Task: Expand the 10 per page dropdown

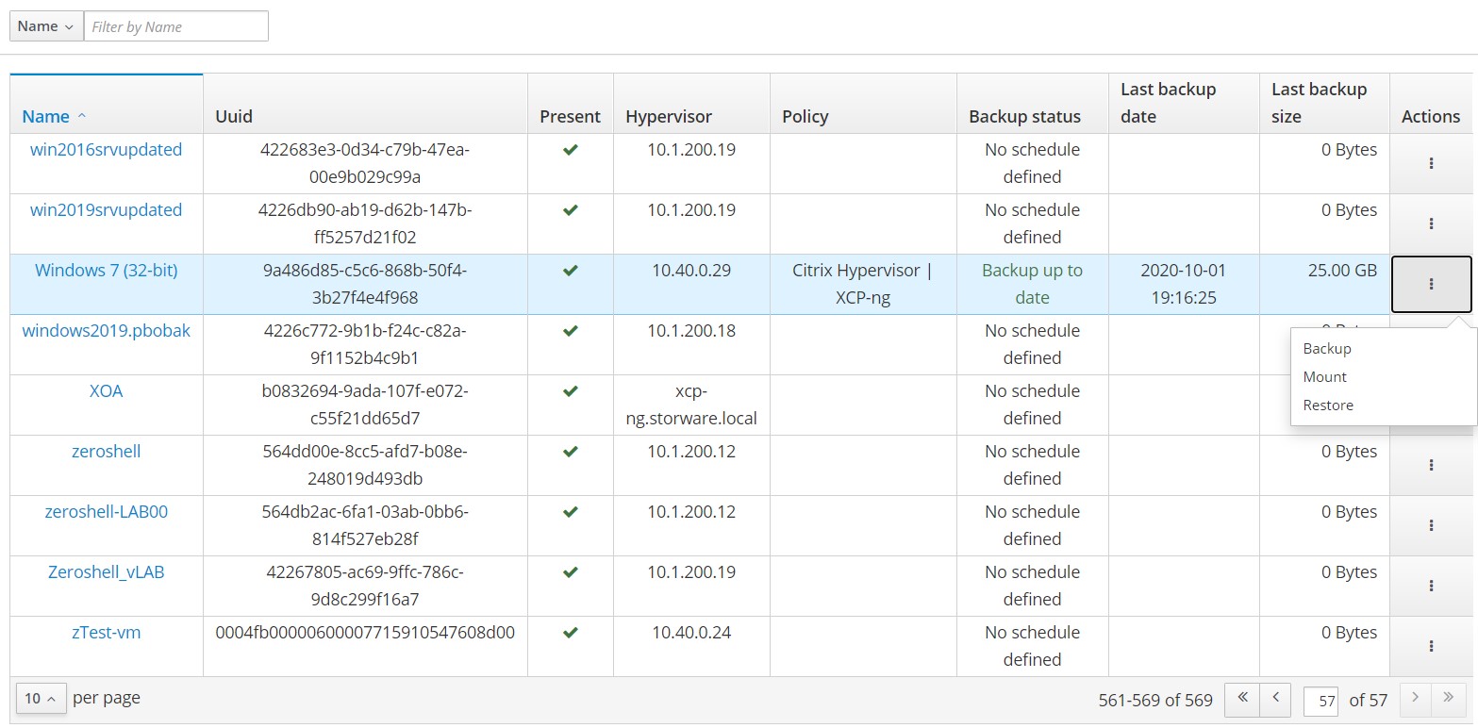Action: click(x=41, y=699)
